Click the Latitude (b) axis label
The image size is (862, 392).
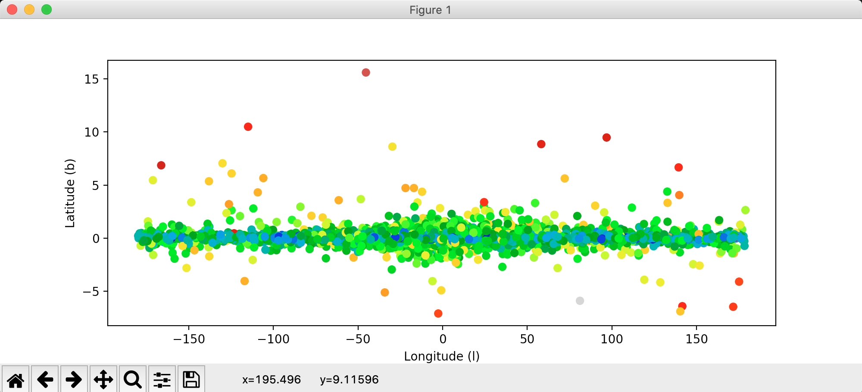(x=70, y=193)
